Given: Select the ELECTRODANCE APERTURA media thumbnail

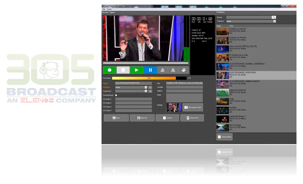Looking at the screenshot, I should tap(223, 75).
